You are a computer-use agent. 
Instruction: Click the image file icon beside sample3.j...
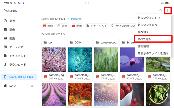150,77
